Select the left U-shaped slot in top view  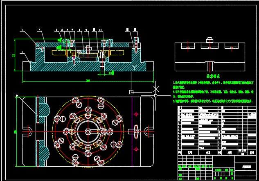tap(28, 131)
